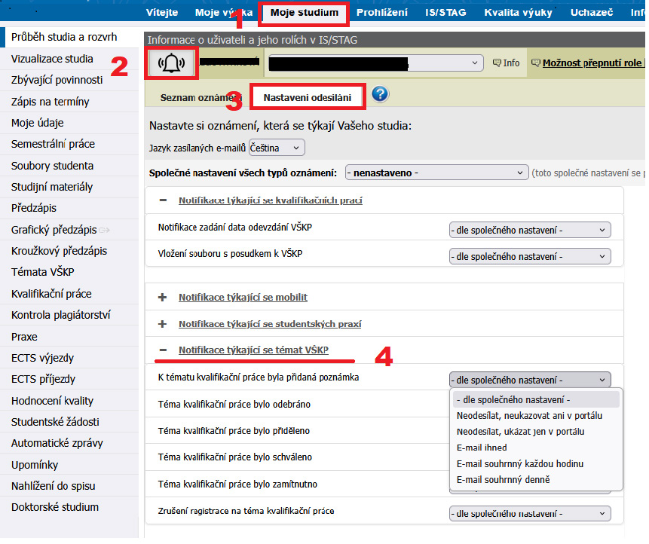The image size is (649, 544).
Task: Collapse the témat VŠKP section with the minus icon
Action: [x=162, y=350]
